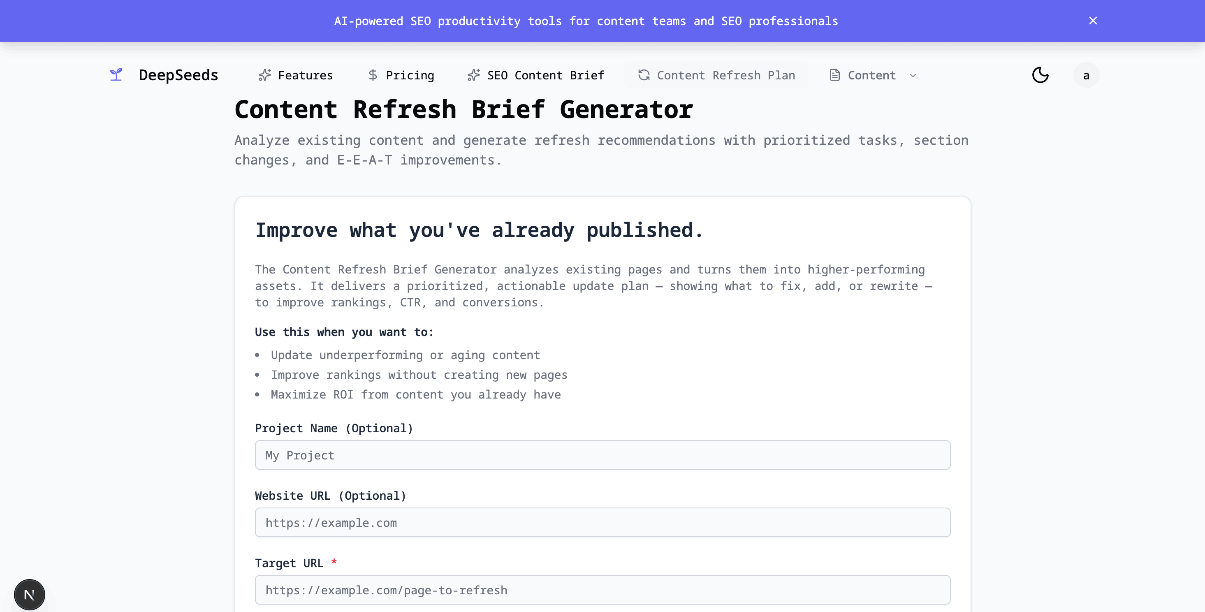Focus the Website URL input field
The height and width of the screenshot is (612, 1205).
point(602,523)
